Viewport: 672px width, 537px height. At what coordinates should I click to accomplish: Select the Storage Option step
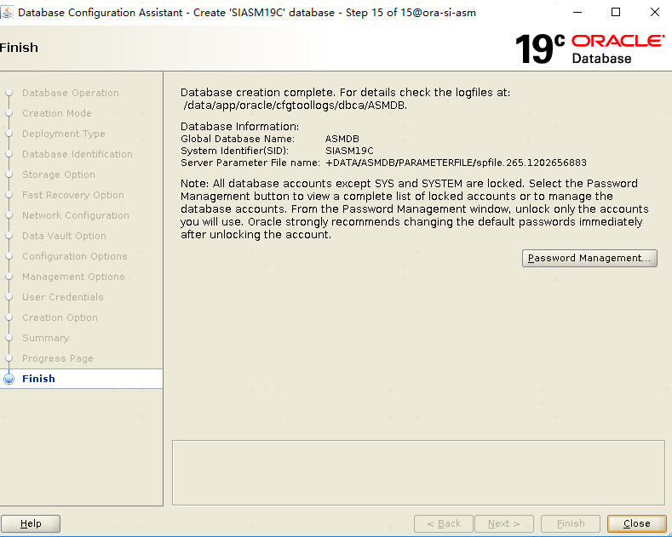click(59, 174)
